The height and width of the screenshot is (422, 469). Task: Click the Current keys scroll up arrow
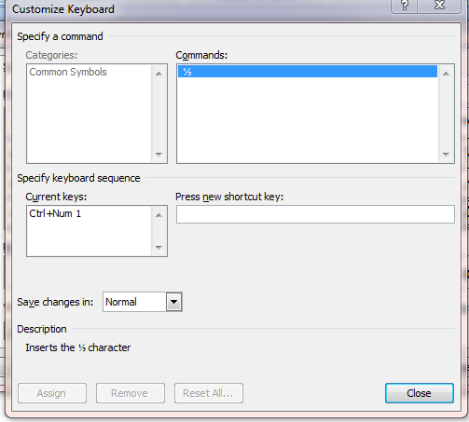tap(159, 215)
